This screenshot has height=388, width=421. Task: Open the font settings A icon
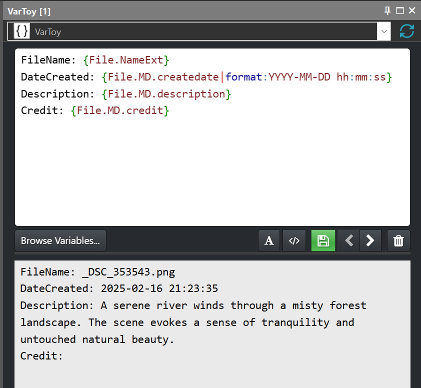[269, 240]
